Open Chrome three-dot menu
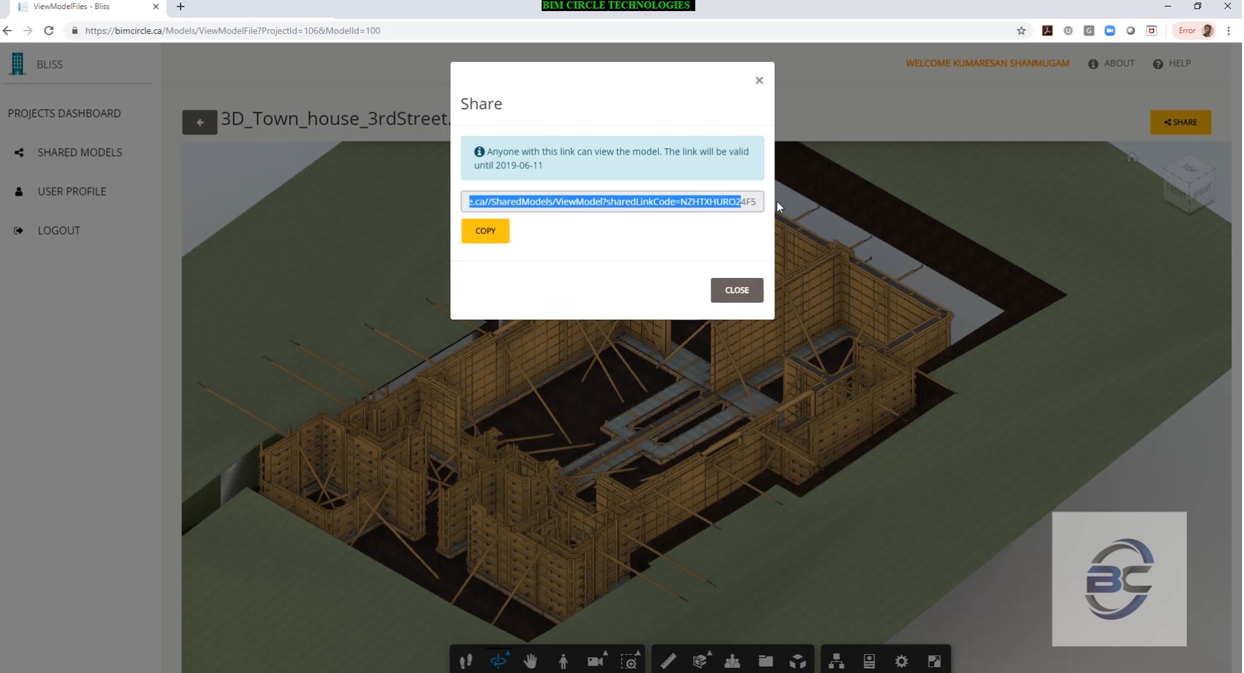 pyautogui.click(x=1228, y=31)
